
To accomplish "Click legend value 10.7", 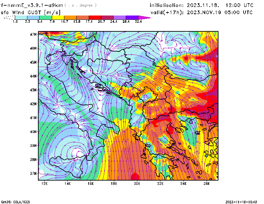I will coord(64,21).
